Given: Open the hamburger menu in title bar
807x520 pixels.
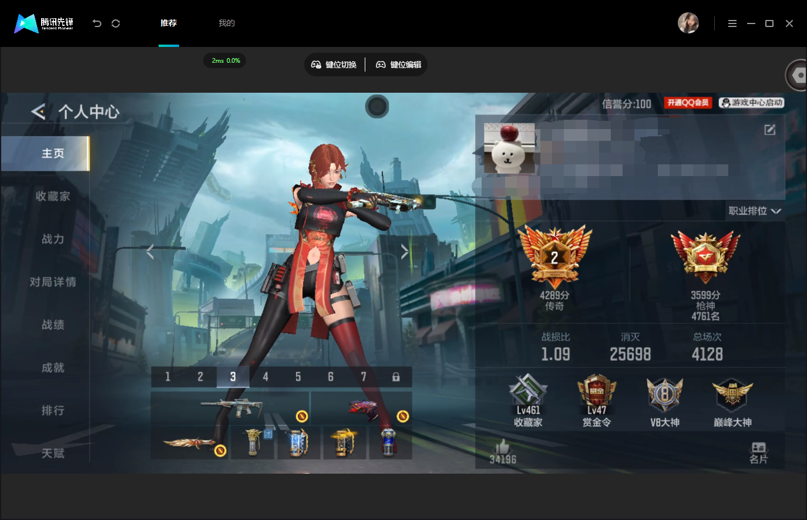Looking at the screenshot, I should pos(732,23).
